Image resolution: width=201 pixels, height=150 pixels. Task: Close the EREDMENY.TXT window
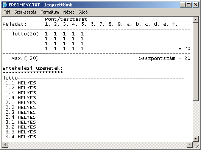(196, 5)
